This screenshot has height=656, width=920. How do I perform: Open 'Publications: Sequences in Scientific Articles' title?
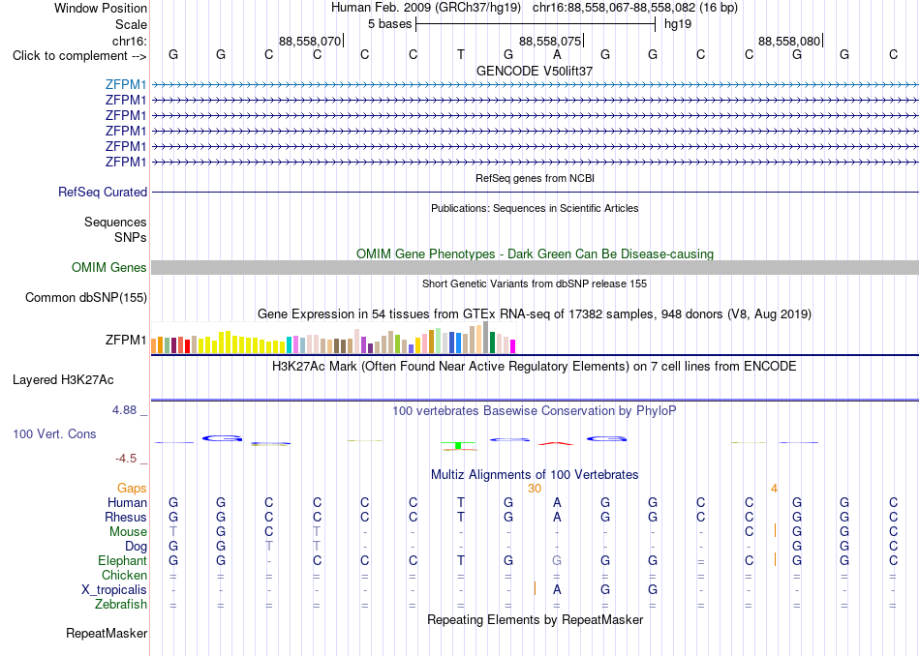pyautogui.click(x=535, y=208)
